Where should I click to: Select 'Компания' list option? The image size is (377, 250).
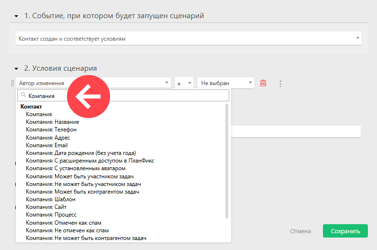coord(39,114)
